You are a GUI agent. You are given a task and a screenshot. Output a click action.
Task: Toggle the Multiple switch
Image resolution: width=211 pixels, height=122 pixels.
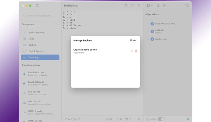[161, 119]
